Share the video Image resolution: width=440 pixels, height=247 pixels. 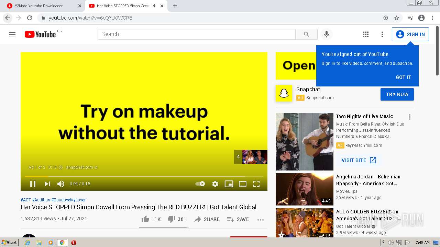pos(207,219)
